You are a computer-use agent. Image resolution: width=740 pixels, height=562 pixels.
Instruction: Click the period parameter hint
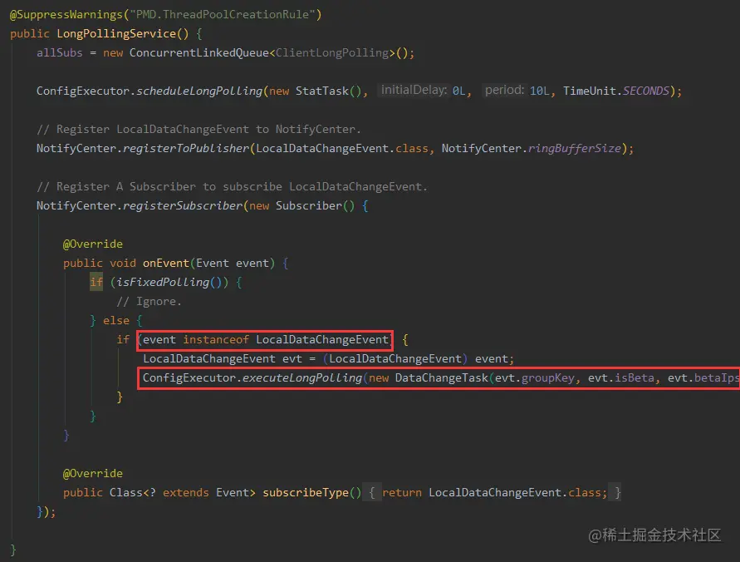pos(504,91)
